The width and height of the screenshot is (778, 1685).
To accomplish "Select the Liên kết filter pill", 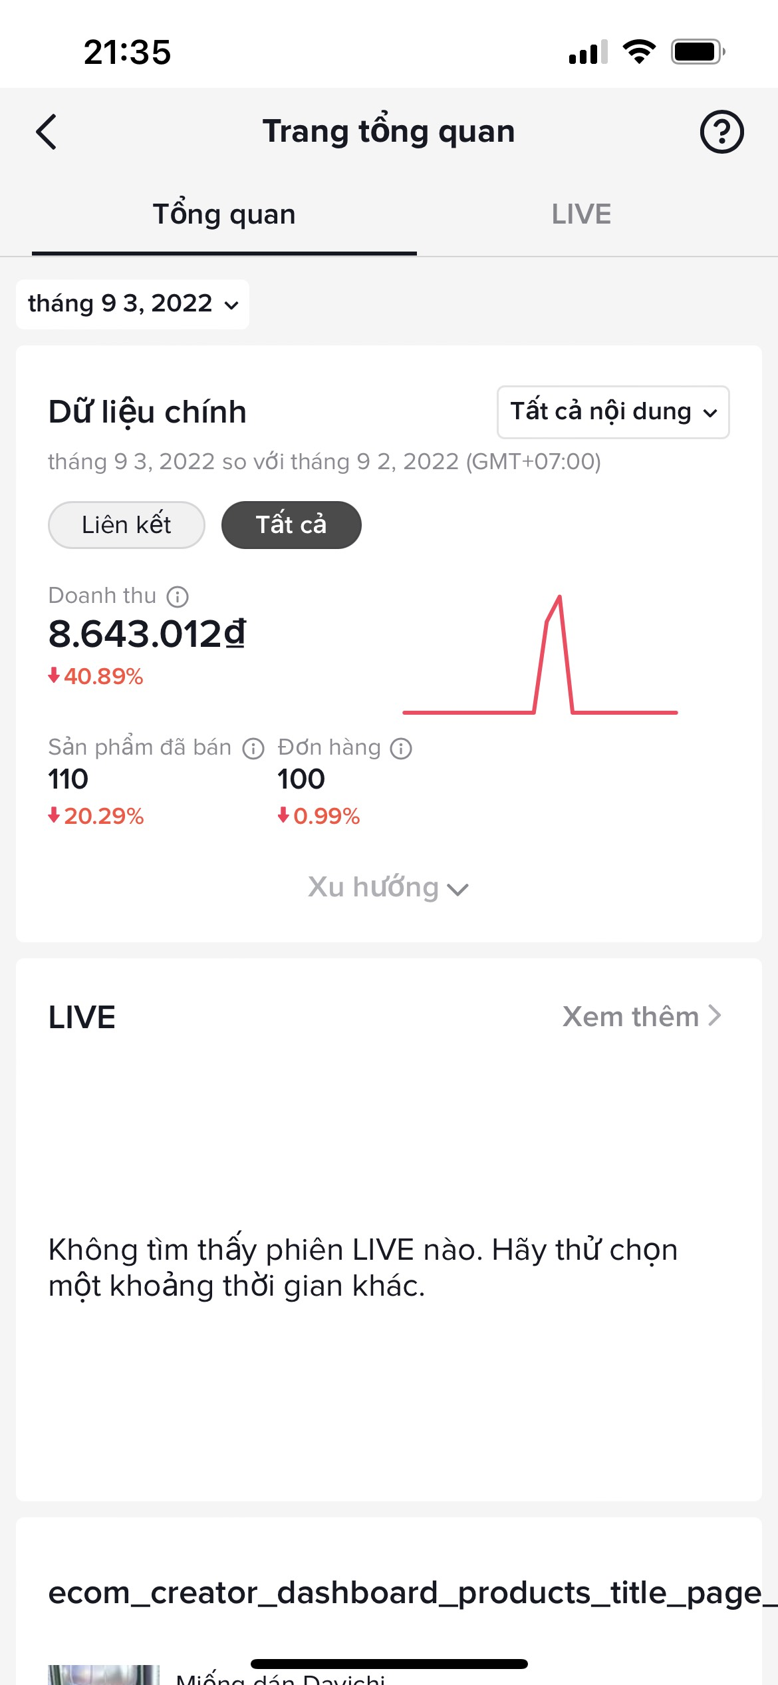I will pyautogui.click(x=126, y=525).
